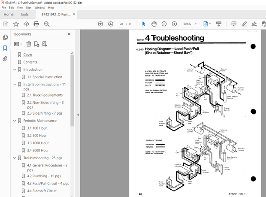The width and height of the screenshot is (266, 197).
Task: Open the Edit menu
Action: tap(11, 8)
